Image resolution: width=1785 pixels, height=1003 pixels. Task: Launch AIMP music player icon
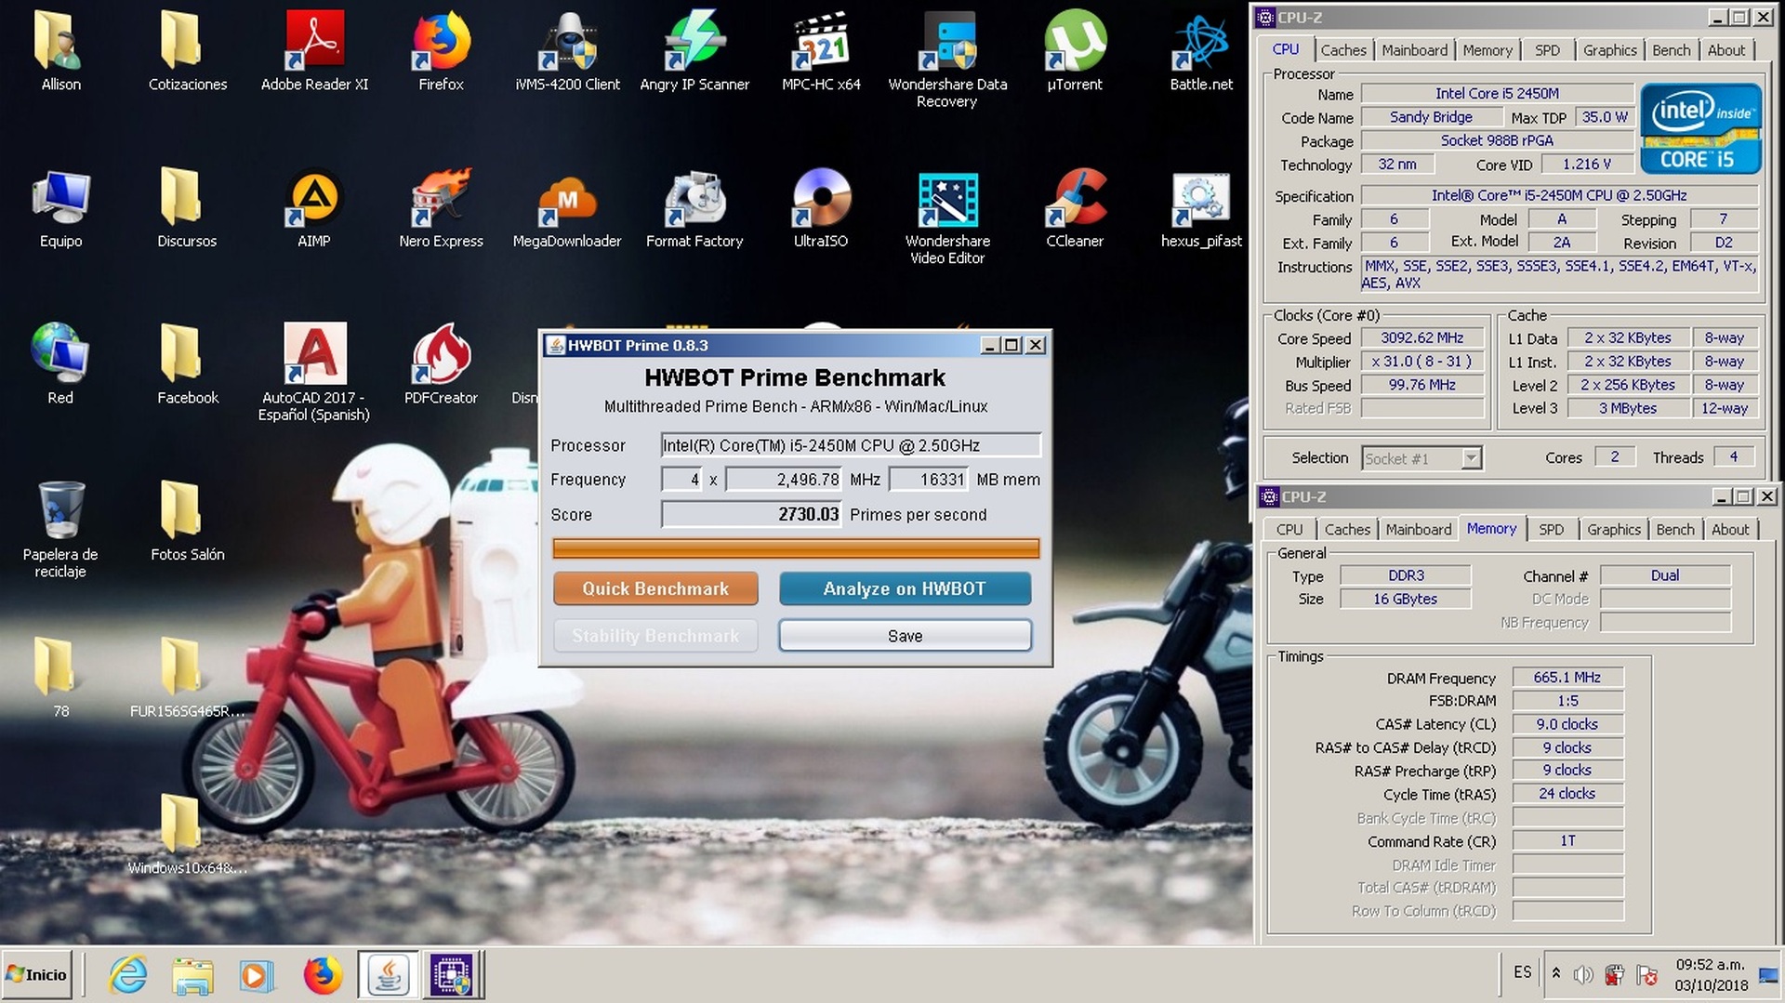click(x=314, y=208)
